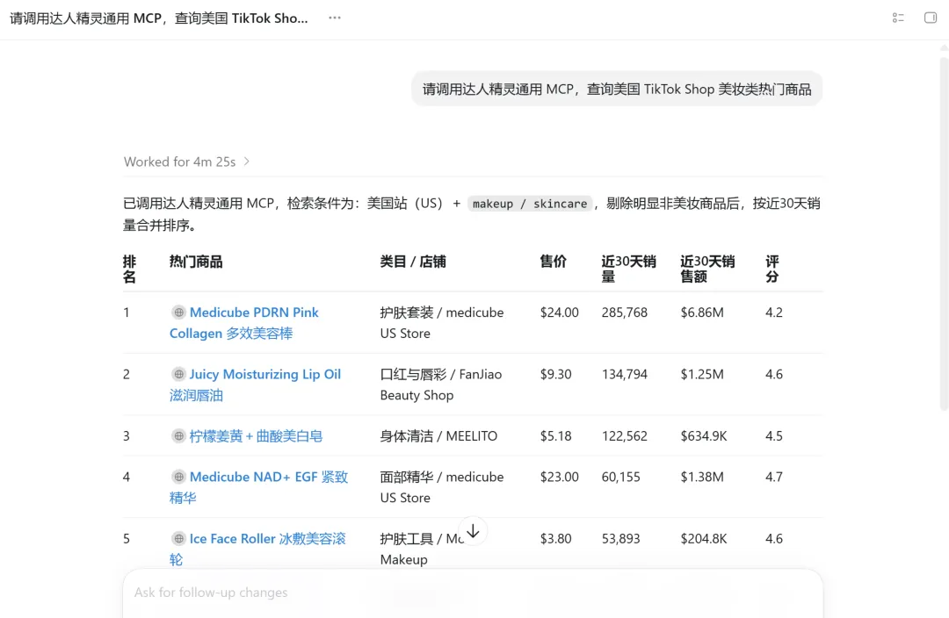The width and height of the screenshot is (949, 618).
Task: Open the three-dot conversation options menu
Action: [x=335, y=18]
